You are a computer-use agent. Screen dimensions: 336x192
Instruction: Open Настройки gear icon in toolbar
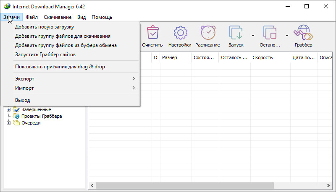tap(180, 33)
